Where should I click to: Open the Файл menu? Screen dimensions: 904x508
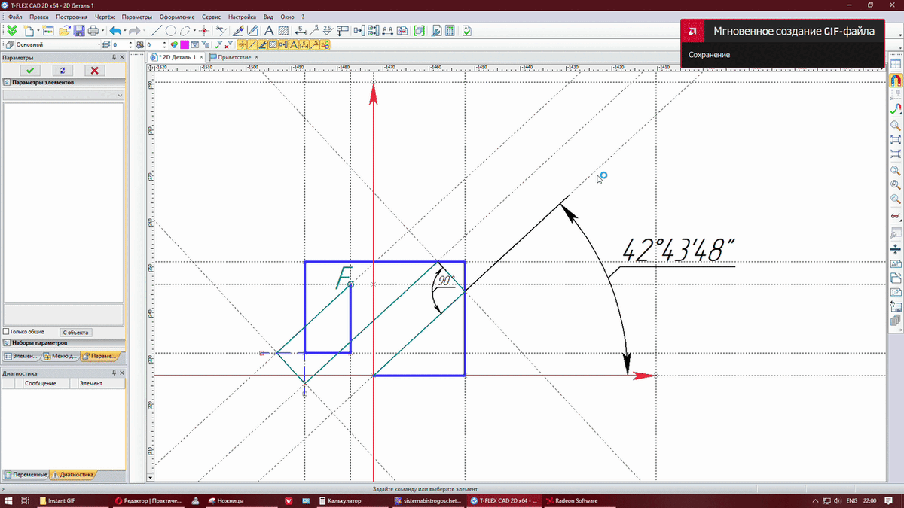(15, 17)
